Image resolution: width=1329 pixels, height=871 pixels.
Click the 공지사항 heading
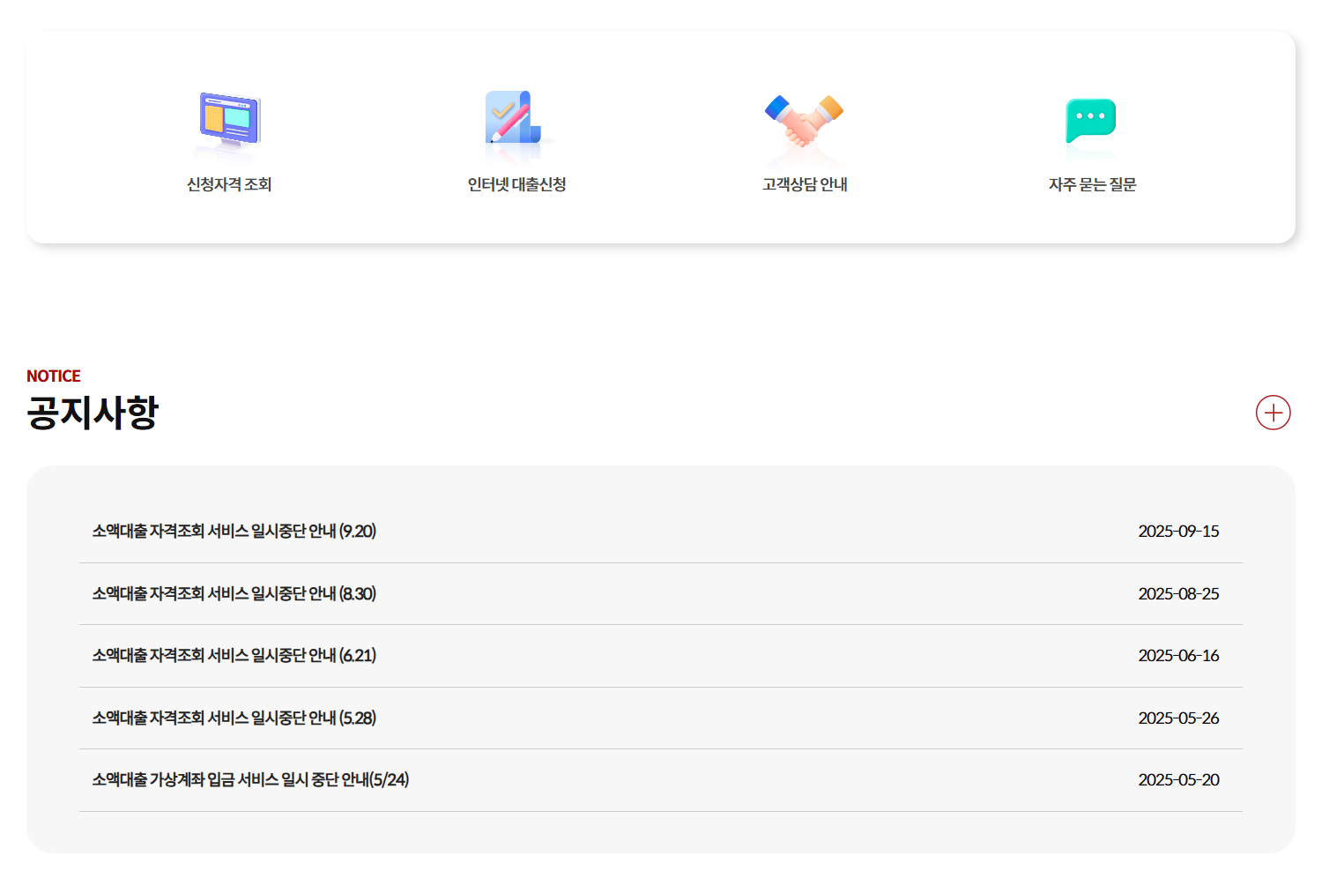(x=93, y=413)
